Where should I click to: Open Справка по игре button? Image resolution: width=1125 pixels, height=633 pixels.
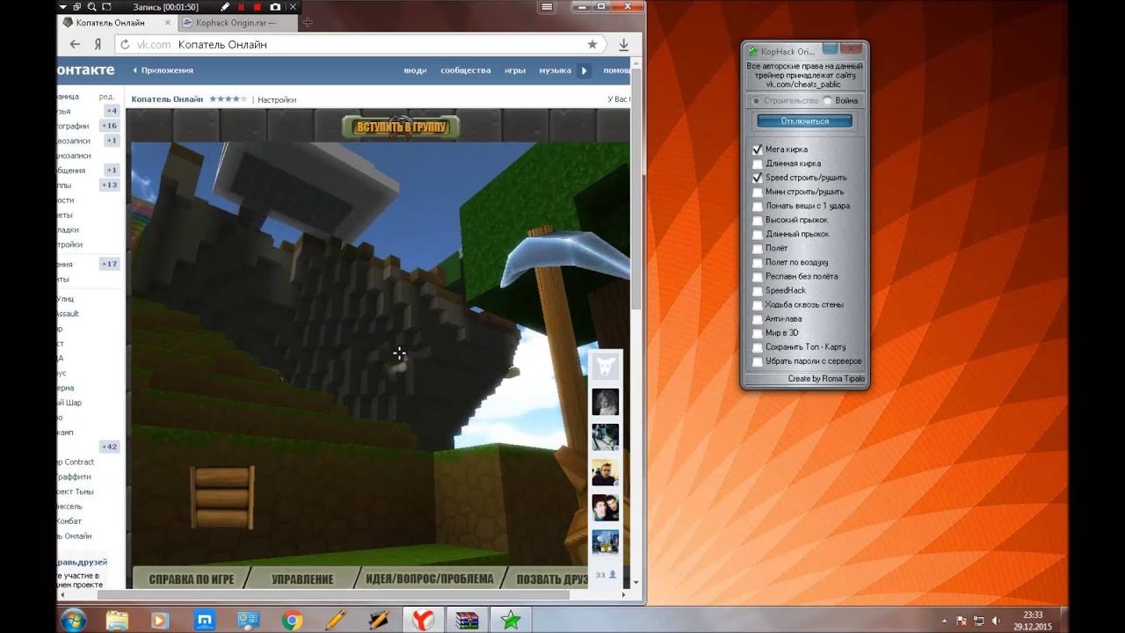(x=192, y=579)
